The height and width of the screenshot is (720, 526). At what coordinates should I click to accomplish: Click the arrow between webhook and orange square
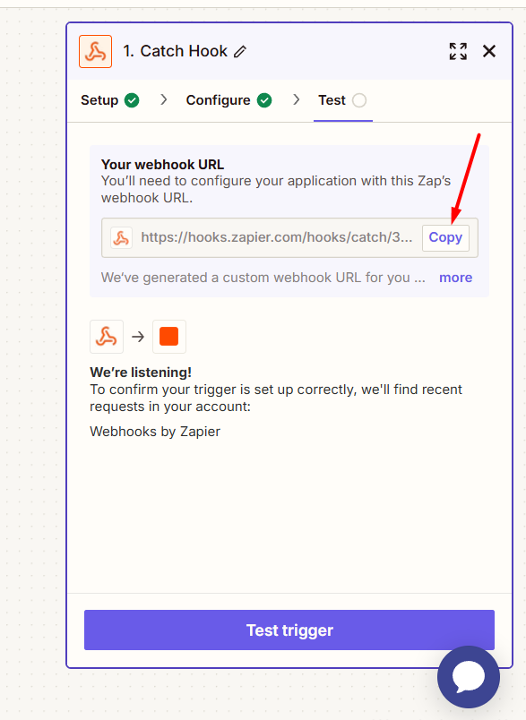[x=138, y=337]
